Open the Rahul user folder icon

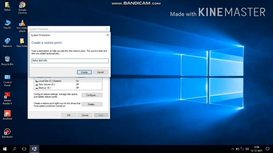pyautogui.click(x=7, y=6)
